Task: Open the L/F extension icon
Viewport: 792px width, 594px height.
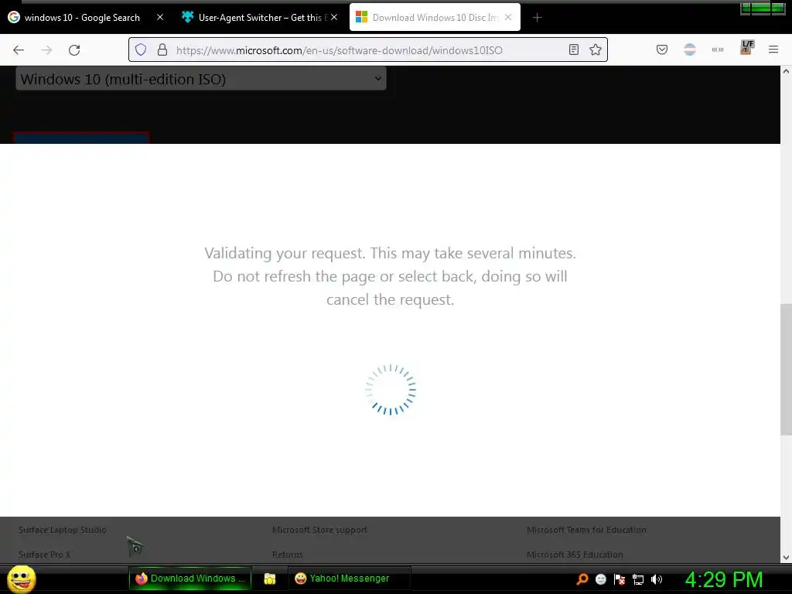Action: [746, 47]
